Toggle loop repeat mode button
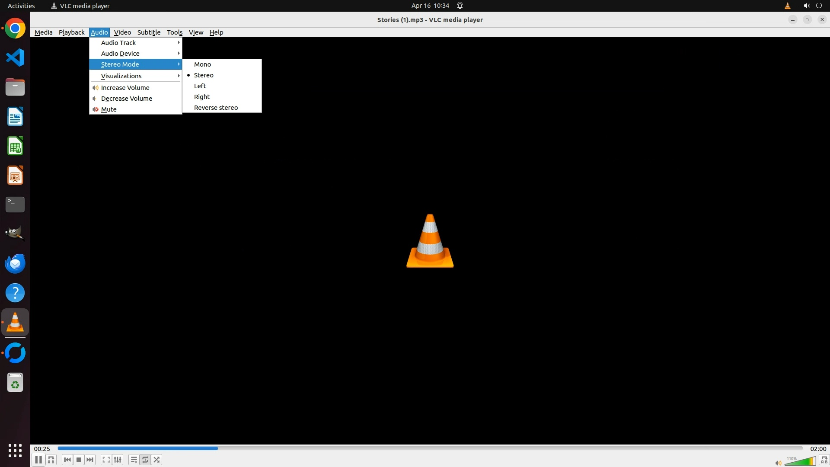 tap(145, 460)
